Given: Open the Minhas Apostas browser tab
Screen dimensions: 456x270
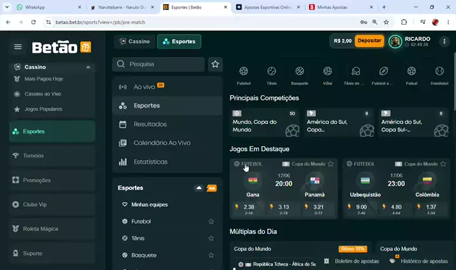Looking at the screenshot, I should (x=341, y=7).
